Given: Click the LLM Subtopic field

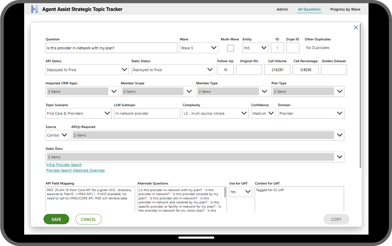Looking at the screenshot, I should point(147,113).
